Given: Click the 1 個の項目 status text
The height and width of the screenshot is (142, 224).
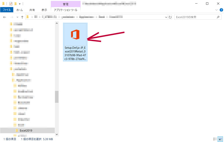Looking at the screenshot, I should [10, 139].
